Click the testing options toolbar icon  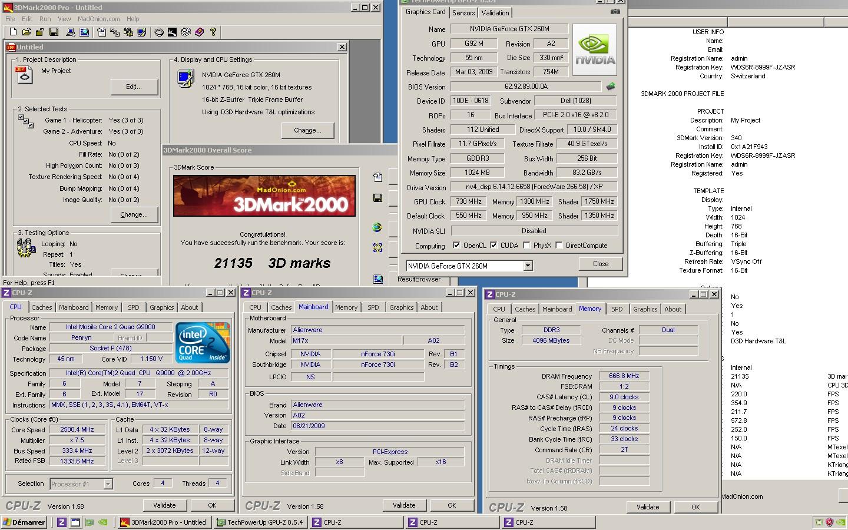coord(128,32)
